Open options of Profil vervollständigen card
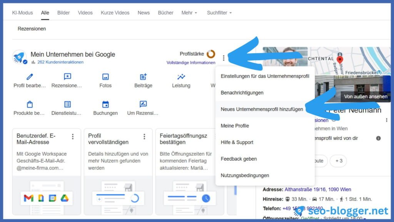Screen dimensions: 394x222 click(x=144, y=136)
